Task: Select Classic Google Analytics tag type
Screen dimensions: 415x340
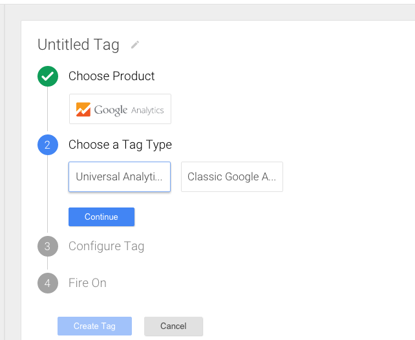Action: (232, 176)
